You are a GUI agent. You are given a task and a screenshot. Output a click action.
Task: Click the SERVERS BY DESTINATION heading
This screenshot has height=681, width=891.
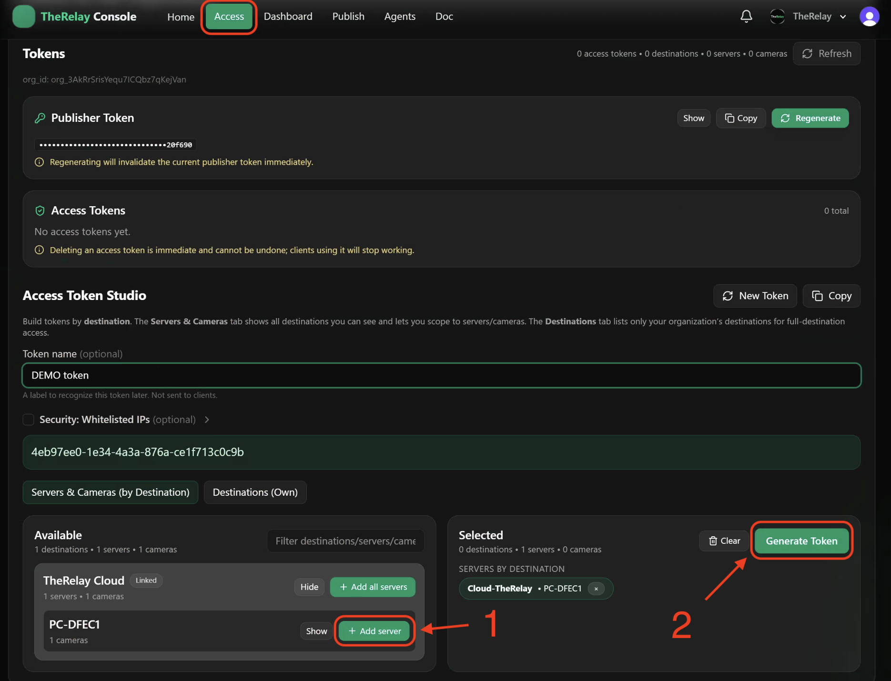pyautogui.click(x=512, y=569)
